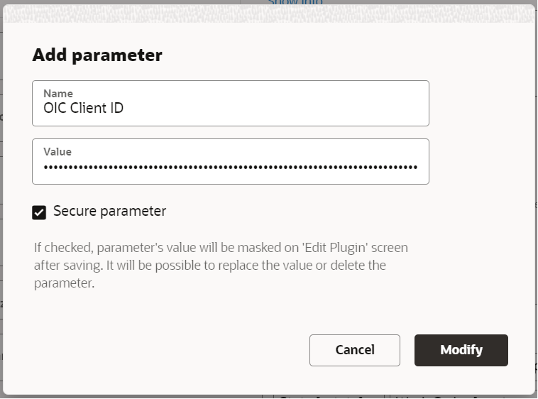Select the 'Value' field label

[57, 151]
